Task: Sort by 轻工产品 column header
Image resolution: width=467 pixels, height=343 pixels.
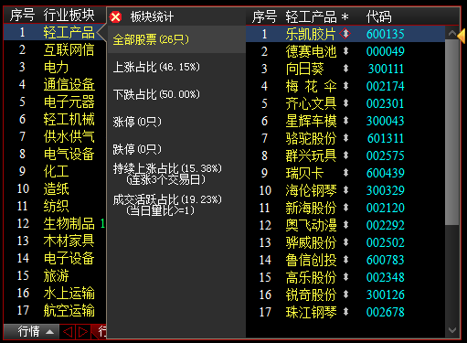Action: (x=311, y=16)
